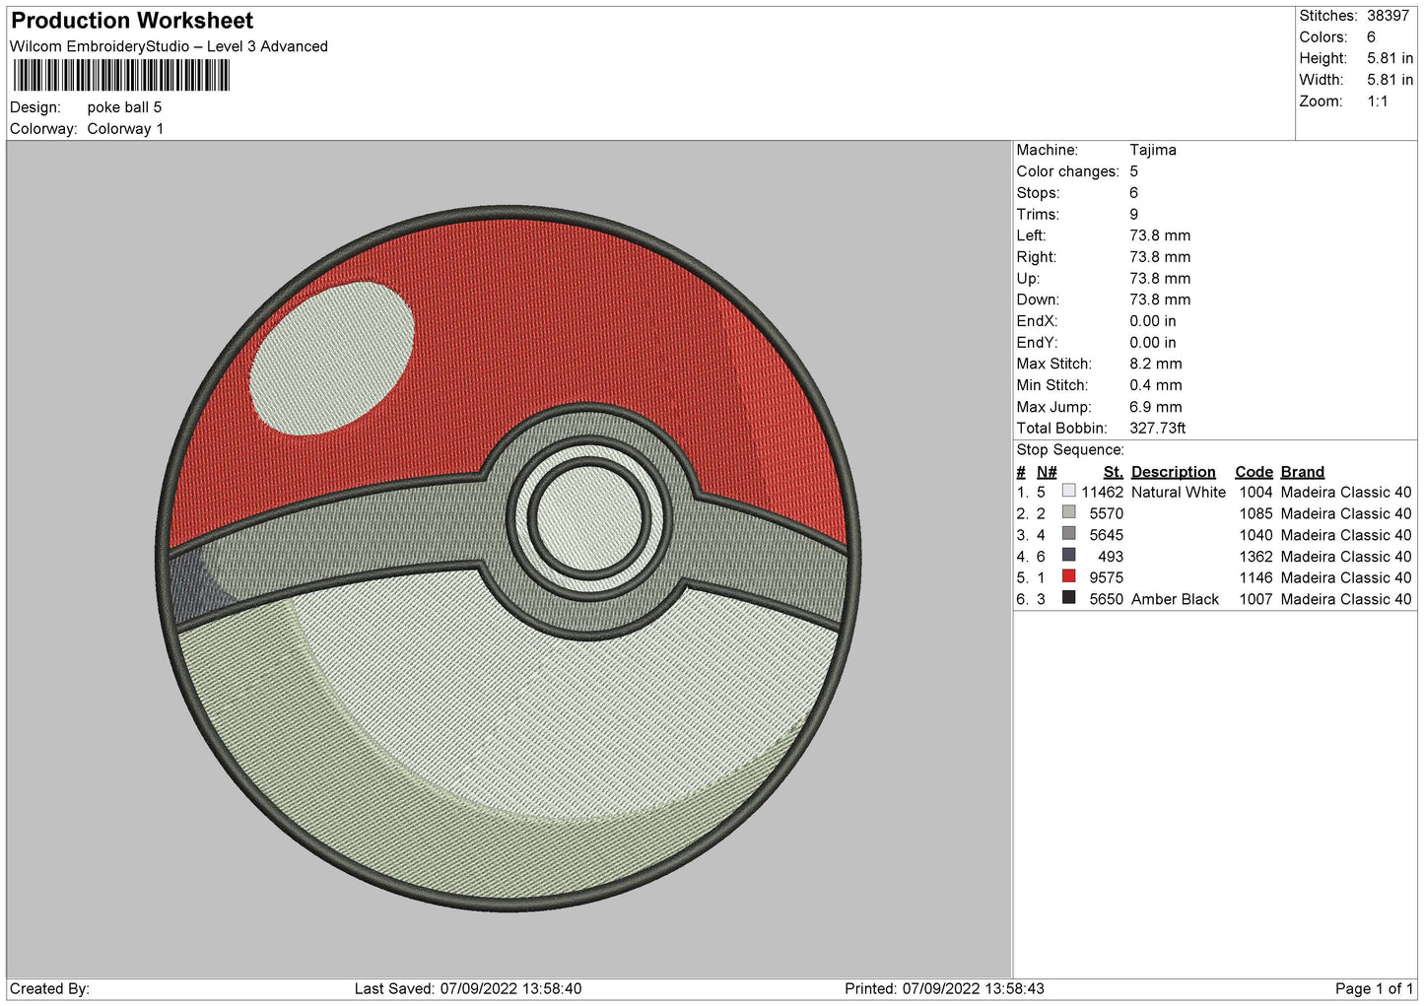Click the stitch count '5570'
The height and width of the screenshot is (1006, 1424).
1107,514
